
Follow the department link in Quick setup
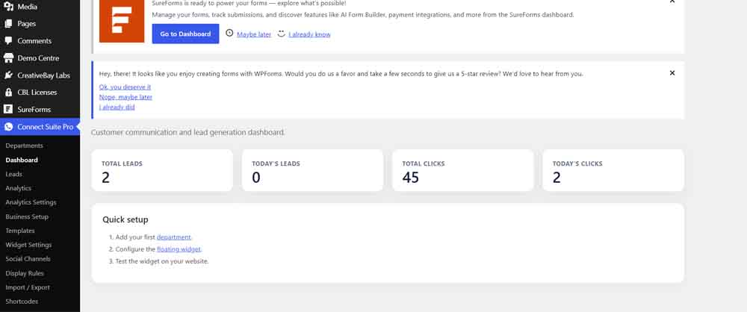click(x=173, y=237)
